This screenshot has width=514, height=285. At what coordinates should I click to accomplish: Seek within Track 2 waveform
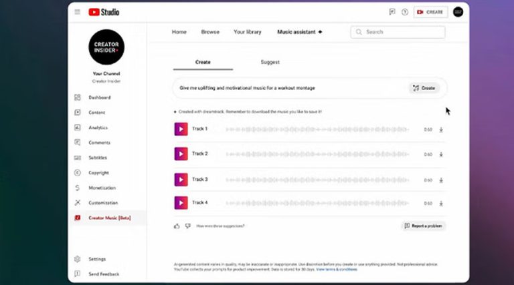point(317,154)
